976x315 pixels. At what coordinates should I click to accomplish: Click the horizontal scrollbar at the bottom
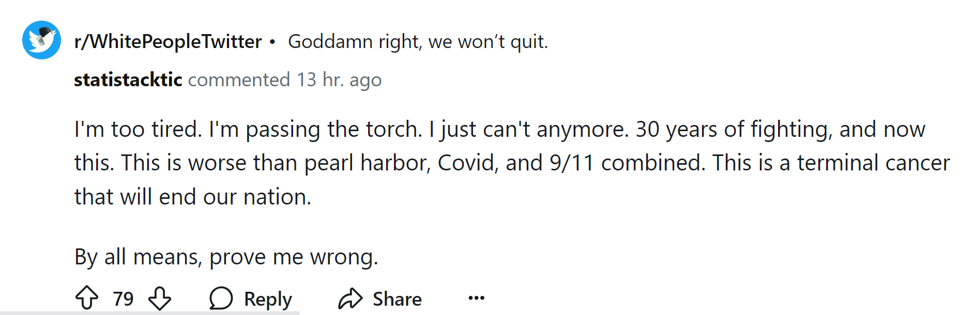pos(150,313)
